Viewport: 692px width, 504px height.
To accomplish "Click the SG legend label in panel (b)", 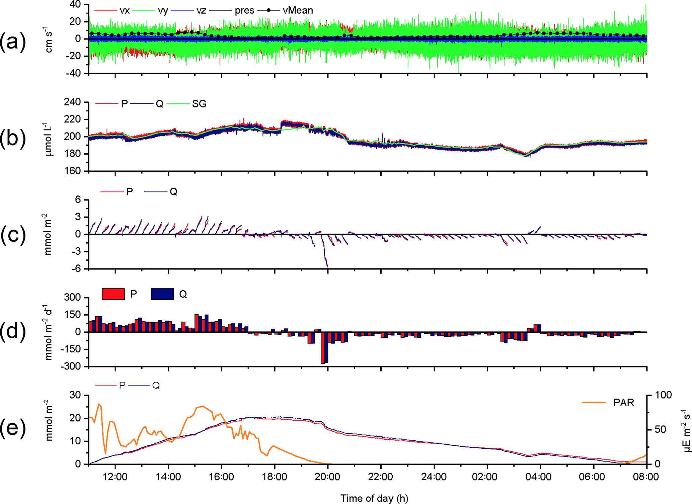I will (199, 104).
